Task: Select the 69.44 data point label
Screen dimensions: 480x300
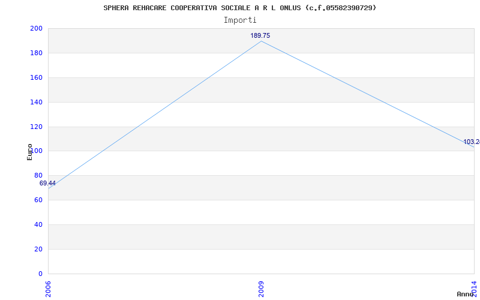Action: point(47,184)
